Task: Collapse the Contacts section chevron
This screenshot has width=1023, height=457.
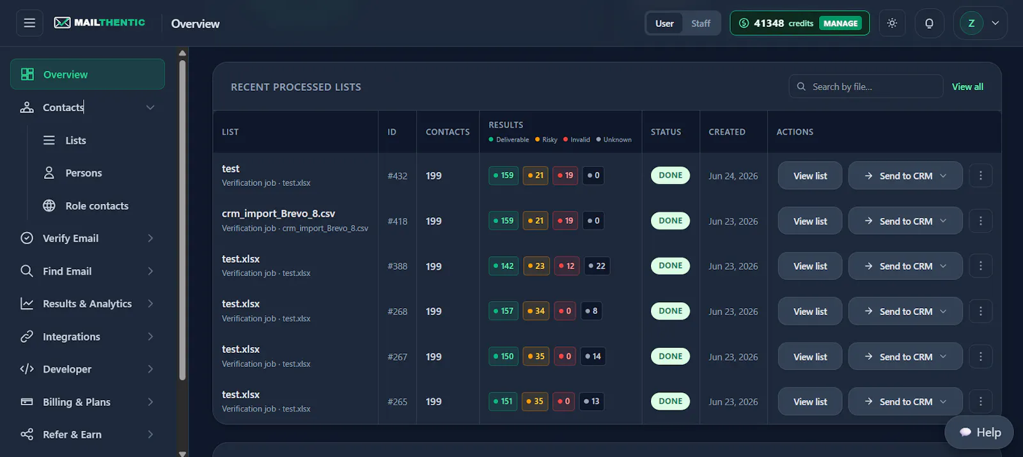Action: (x=150, y=107)
